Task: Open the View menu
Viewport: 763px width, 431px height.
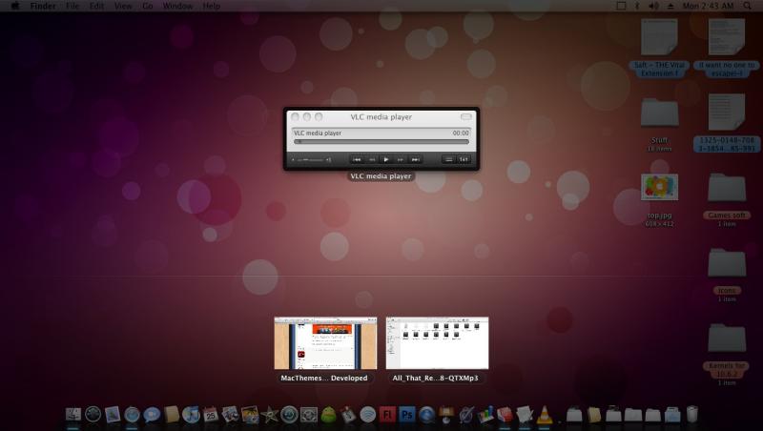Action: tap(123, 6)
